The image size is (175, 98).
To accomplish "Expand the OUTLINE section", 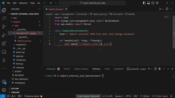I will pos(10,88).
